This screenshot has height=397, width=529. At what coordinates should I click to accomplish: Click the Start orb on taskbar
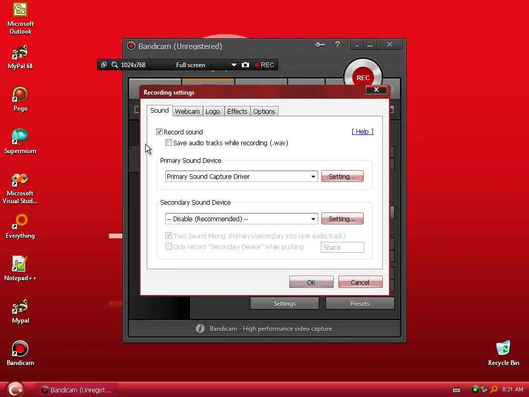pos(15,390)
